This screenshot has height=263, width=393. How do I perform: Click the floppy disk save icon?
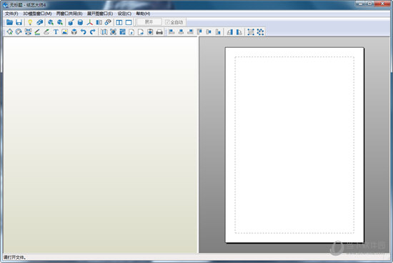(19, 22)
